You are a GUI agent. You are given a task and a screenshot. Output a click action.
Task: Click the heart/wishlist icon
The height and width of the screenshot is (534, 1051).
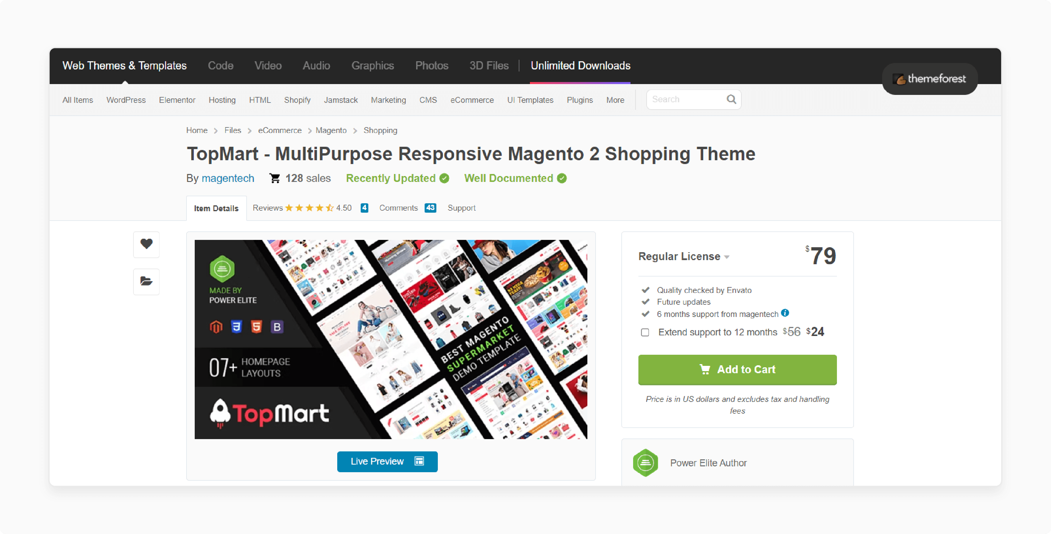[x=145, y=243]
